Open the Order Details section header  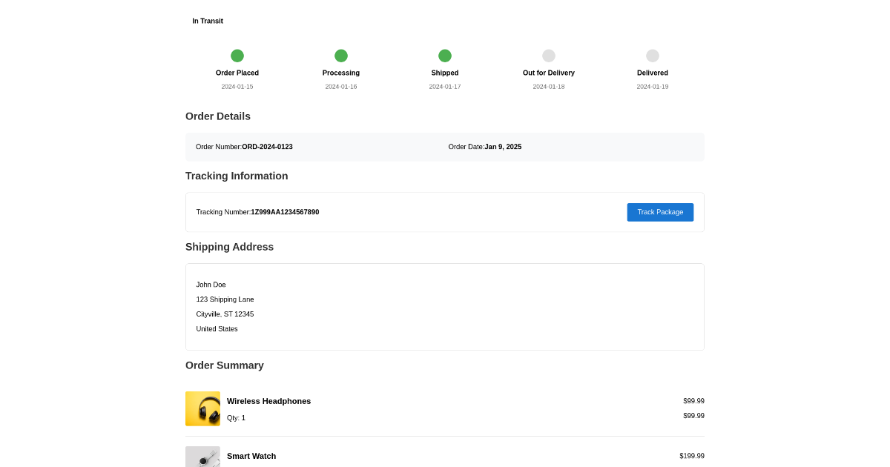[x=218, y=116]
